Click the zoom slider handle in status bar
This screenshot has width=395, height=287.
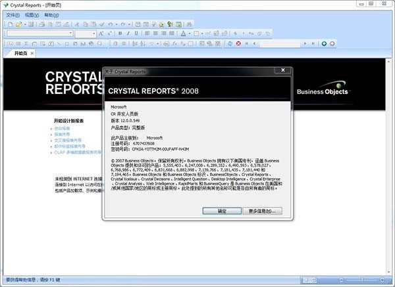pyautogui.click(x=361, y=280)
